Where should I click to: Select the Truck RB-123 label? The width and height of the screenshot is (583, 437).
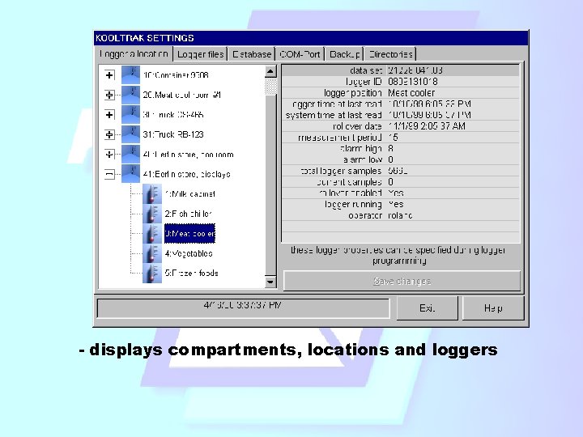(x=173, y=134)
